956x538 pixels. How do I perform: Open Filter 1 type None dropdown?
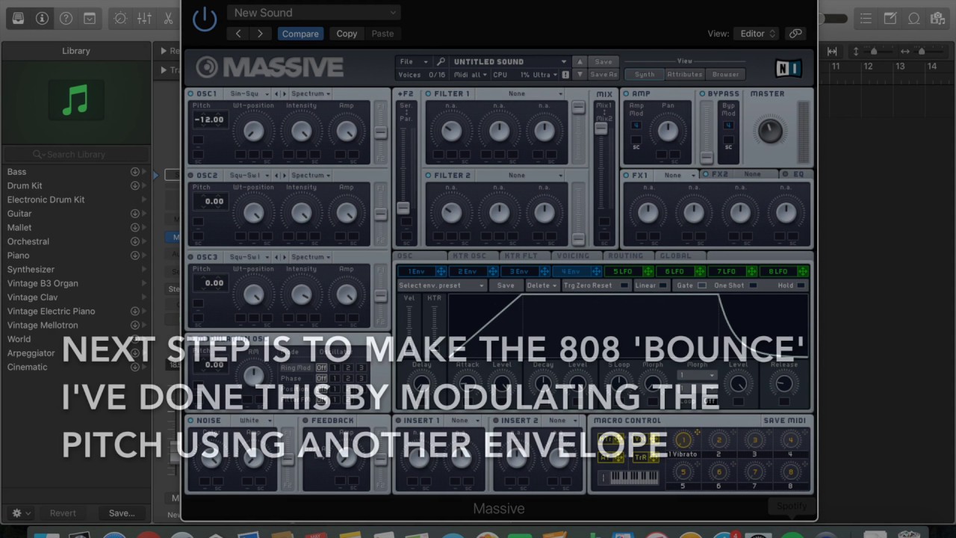(520, 94)
